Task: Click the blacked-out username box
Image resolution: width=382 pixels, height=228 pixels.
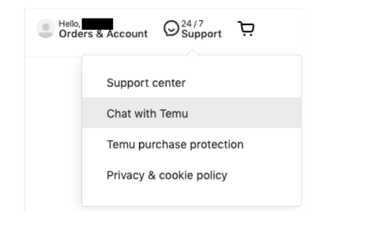Action: pos(97,24)
